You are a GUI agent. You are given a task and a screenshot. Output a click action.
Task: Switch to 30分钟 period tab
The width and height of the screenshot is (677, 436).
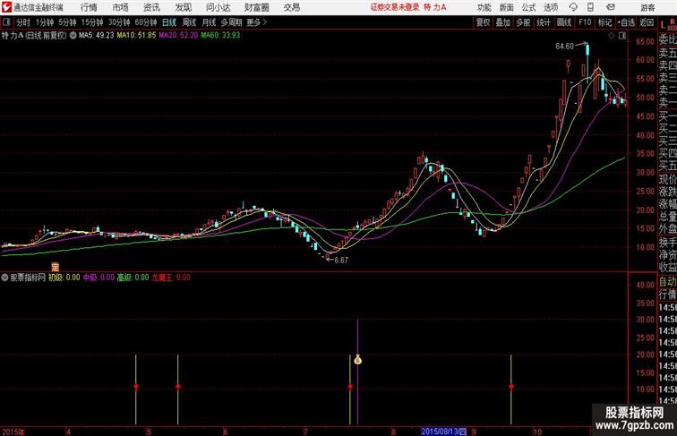(119, 22)
